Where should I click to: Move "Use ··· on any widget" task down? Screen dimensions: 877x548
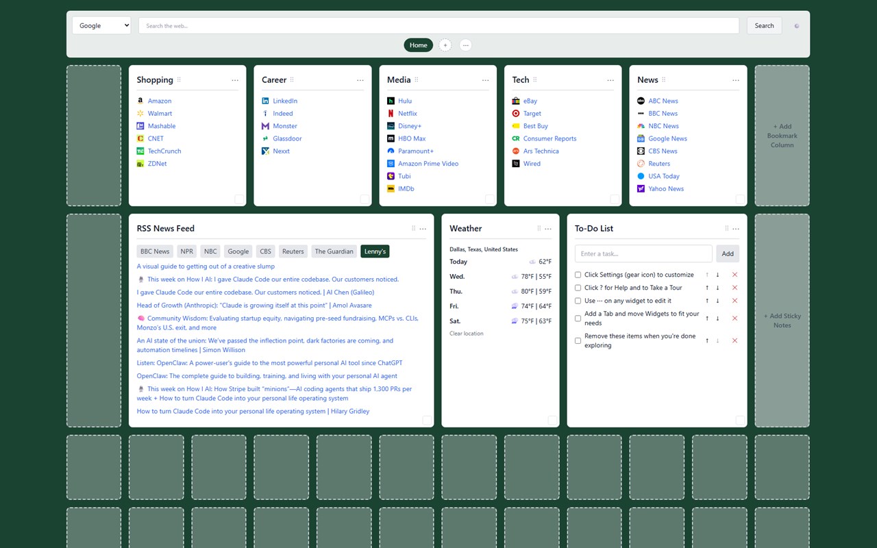(717, 301)
